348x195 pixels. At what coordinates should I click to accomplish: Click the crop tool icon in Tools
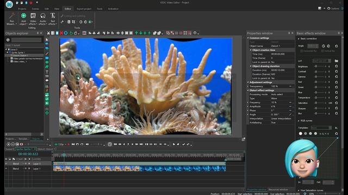pyautogui.click(x=73, y=22)
